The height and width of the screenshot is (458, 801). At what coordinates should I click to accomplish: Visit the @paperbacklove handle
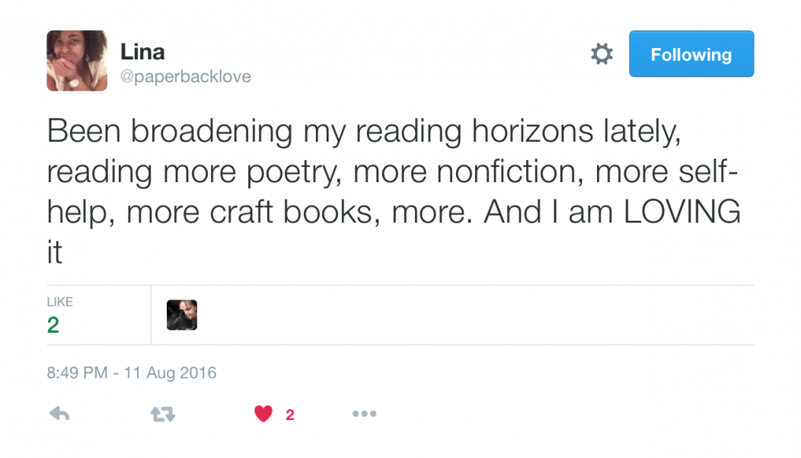point(186,77)
